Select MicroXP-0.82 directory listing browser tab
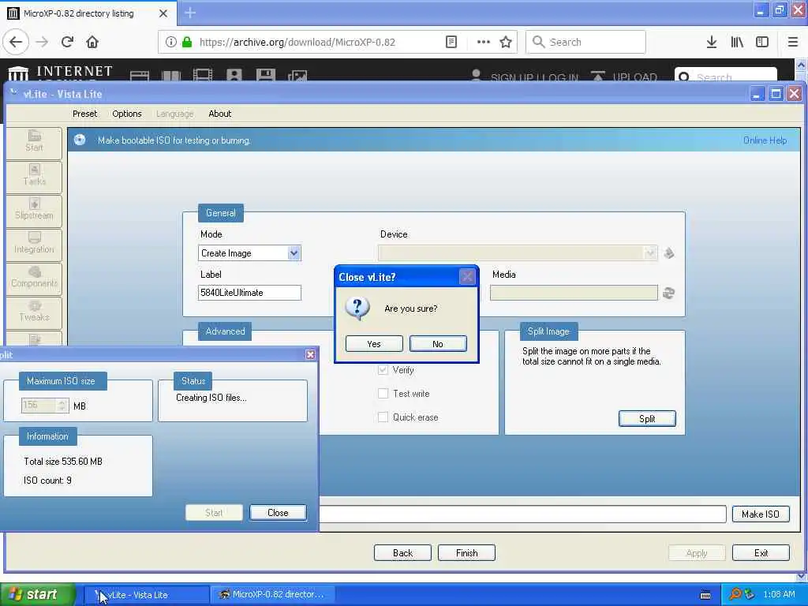Screen dimensions: 808x606 click(88, 13)
